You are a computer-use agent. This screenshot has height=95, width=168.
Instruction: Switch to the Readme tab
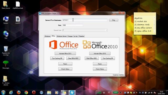click(x=82, y=36)
